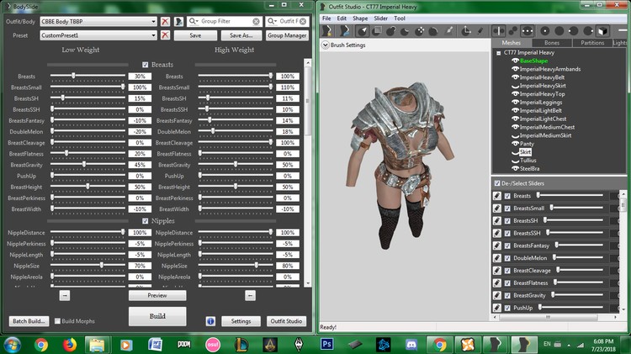Click the Build button
631x354 pixels.
(157, 316)
